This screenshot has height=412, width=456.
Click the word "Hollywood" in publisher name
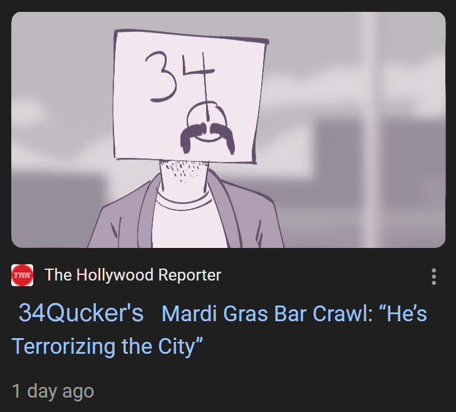click(x=115, y=275)
